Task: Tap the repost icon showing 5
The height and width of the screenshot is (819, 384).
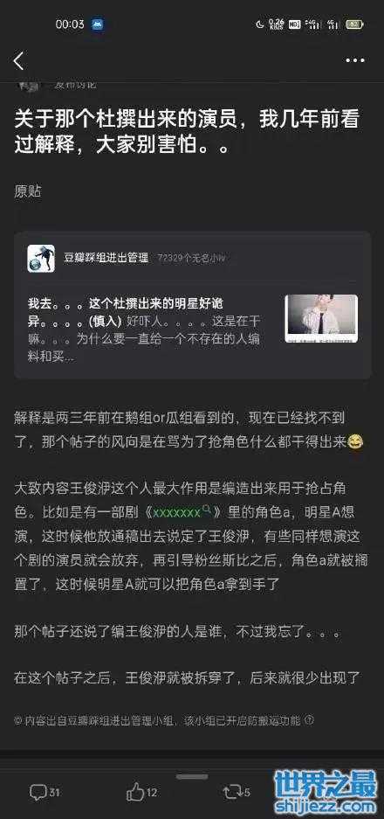Action: pos(237,793)
